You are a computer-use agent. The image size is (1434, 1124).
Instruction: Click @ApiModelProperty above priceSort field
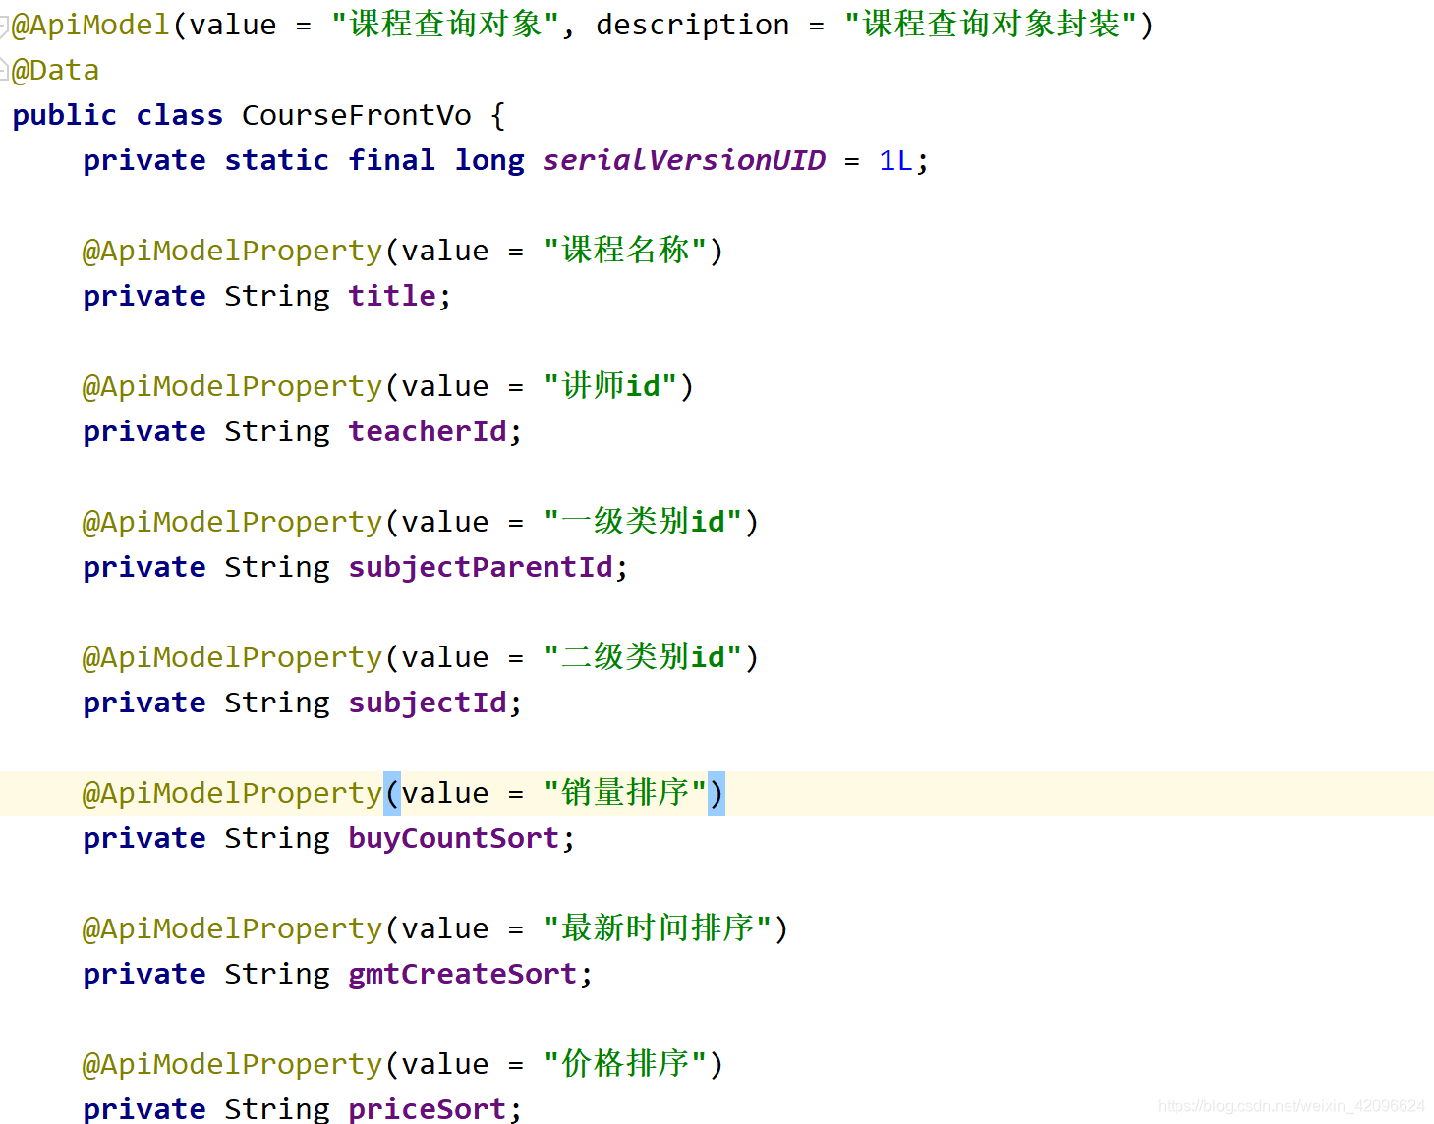click(x=232, y=1064)
